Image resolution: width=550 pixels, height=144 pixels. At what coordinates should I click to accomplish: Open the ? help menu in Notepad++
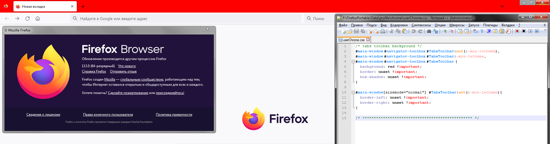pos(519,25)
